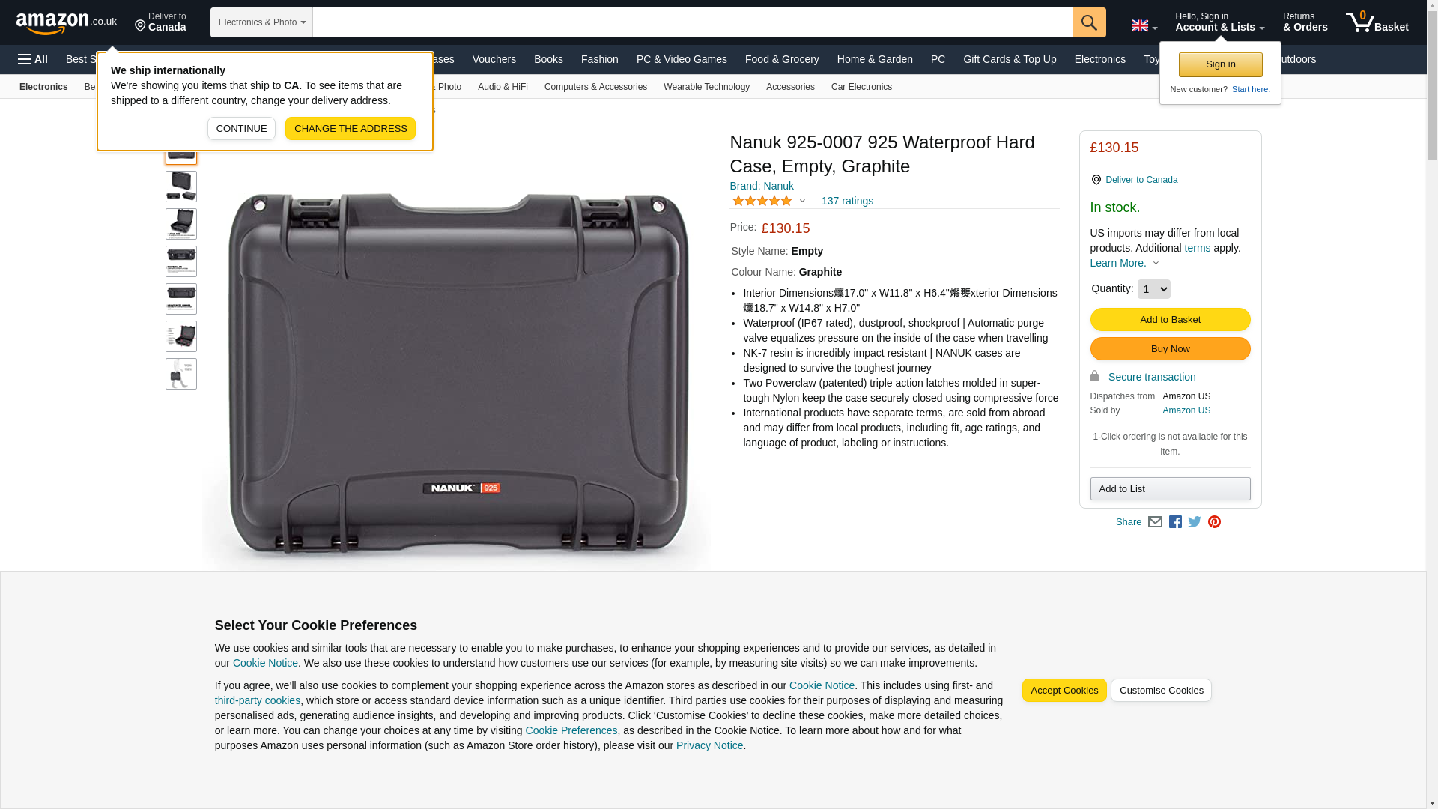Open the UK flag language selector
1438x809 pixels.
click(x=1144, y=25)
